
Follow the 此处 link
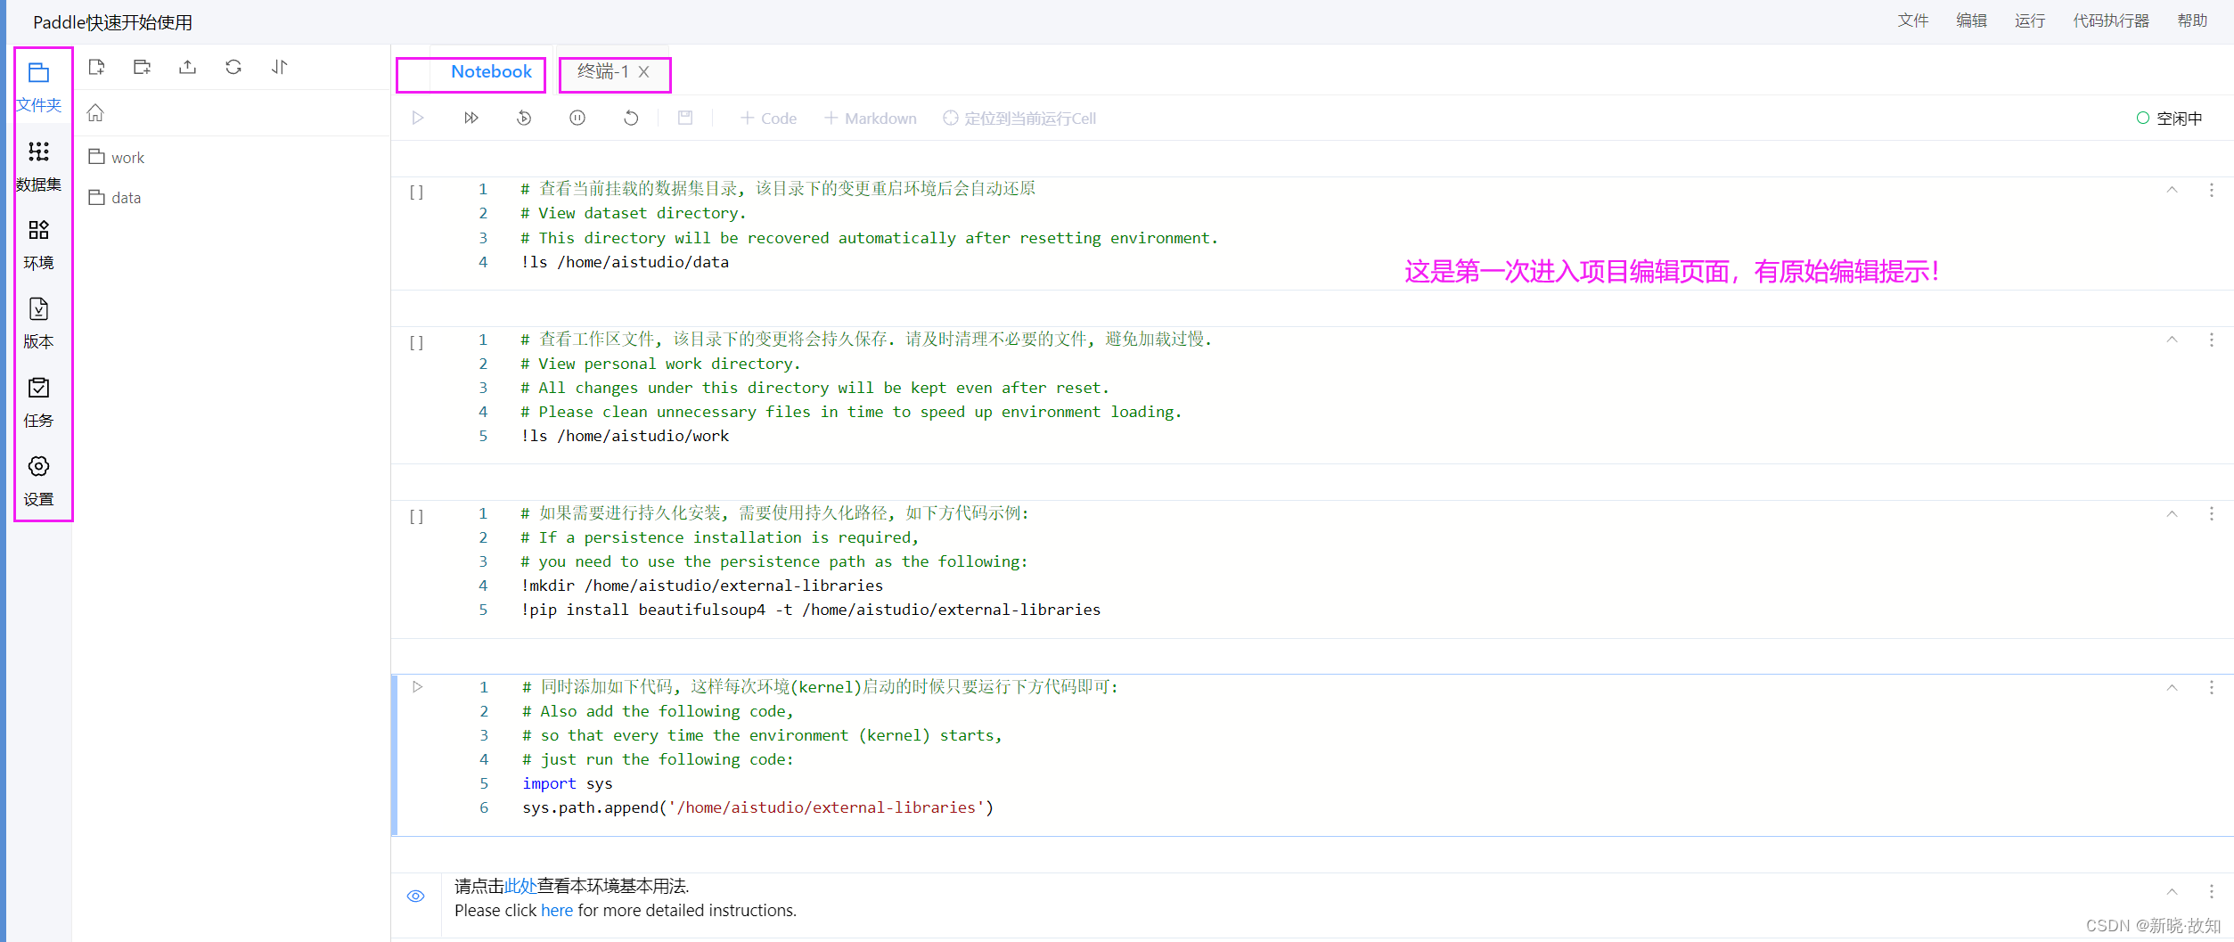[x=520, y=886]
